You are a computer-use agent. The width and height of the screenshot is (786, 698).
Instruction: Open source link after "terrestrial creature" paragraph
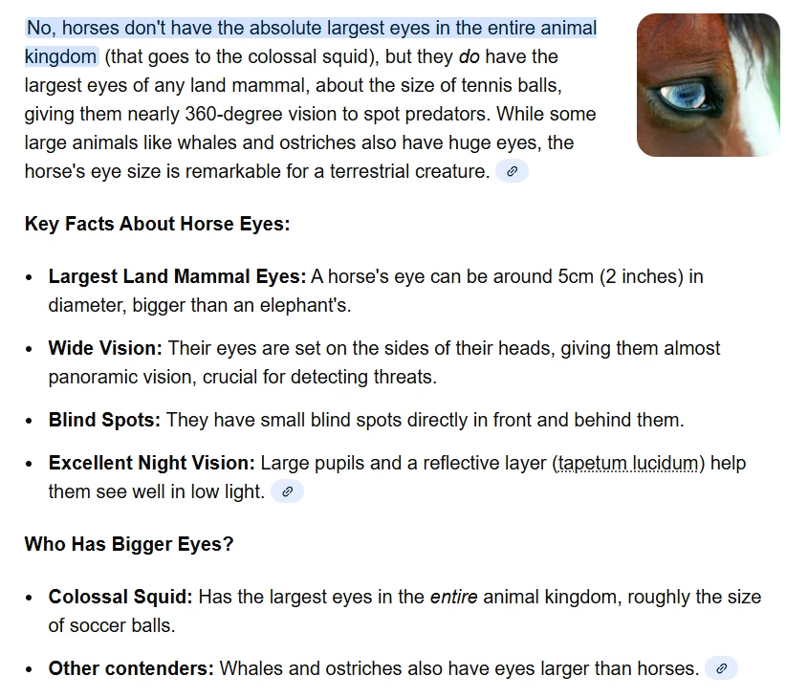512,171
